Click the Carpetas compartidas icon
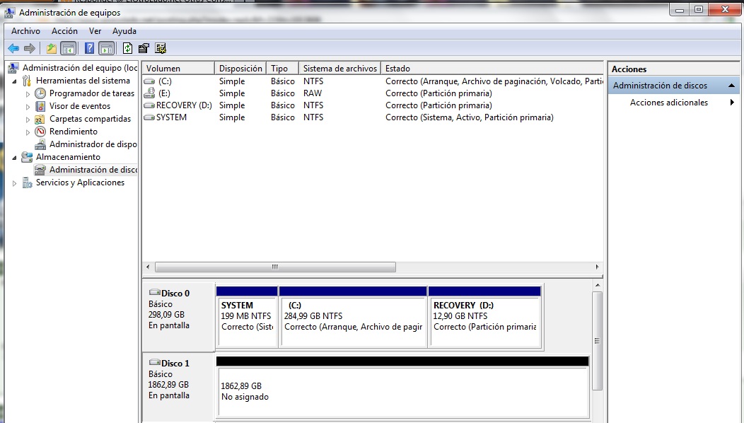The width and height of the screenshot is (744, 423). tap(40, 119)
